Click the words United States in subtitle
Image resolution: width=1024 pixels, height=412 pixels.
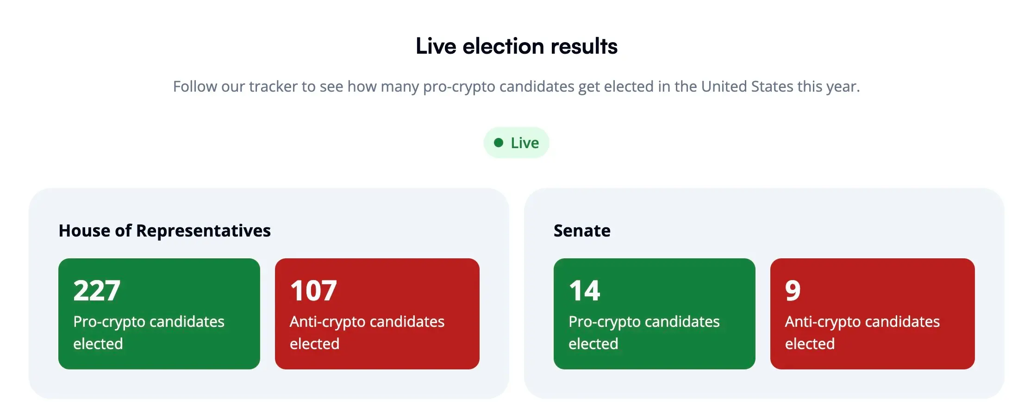[747, 87]
